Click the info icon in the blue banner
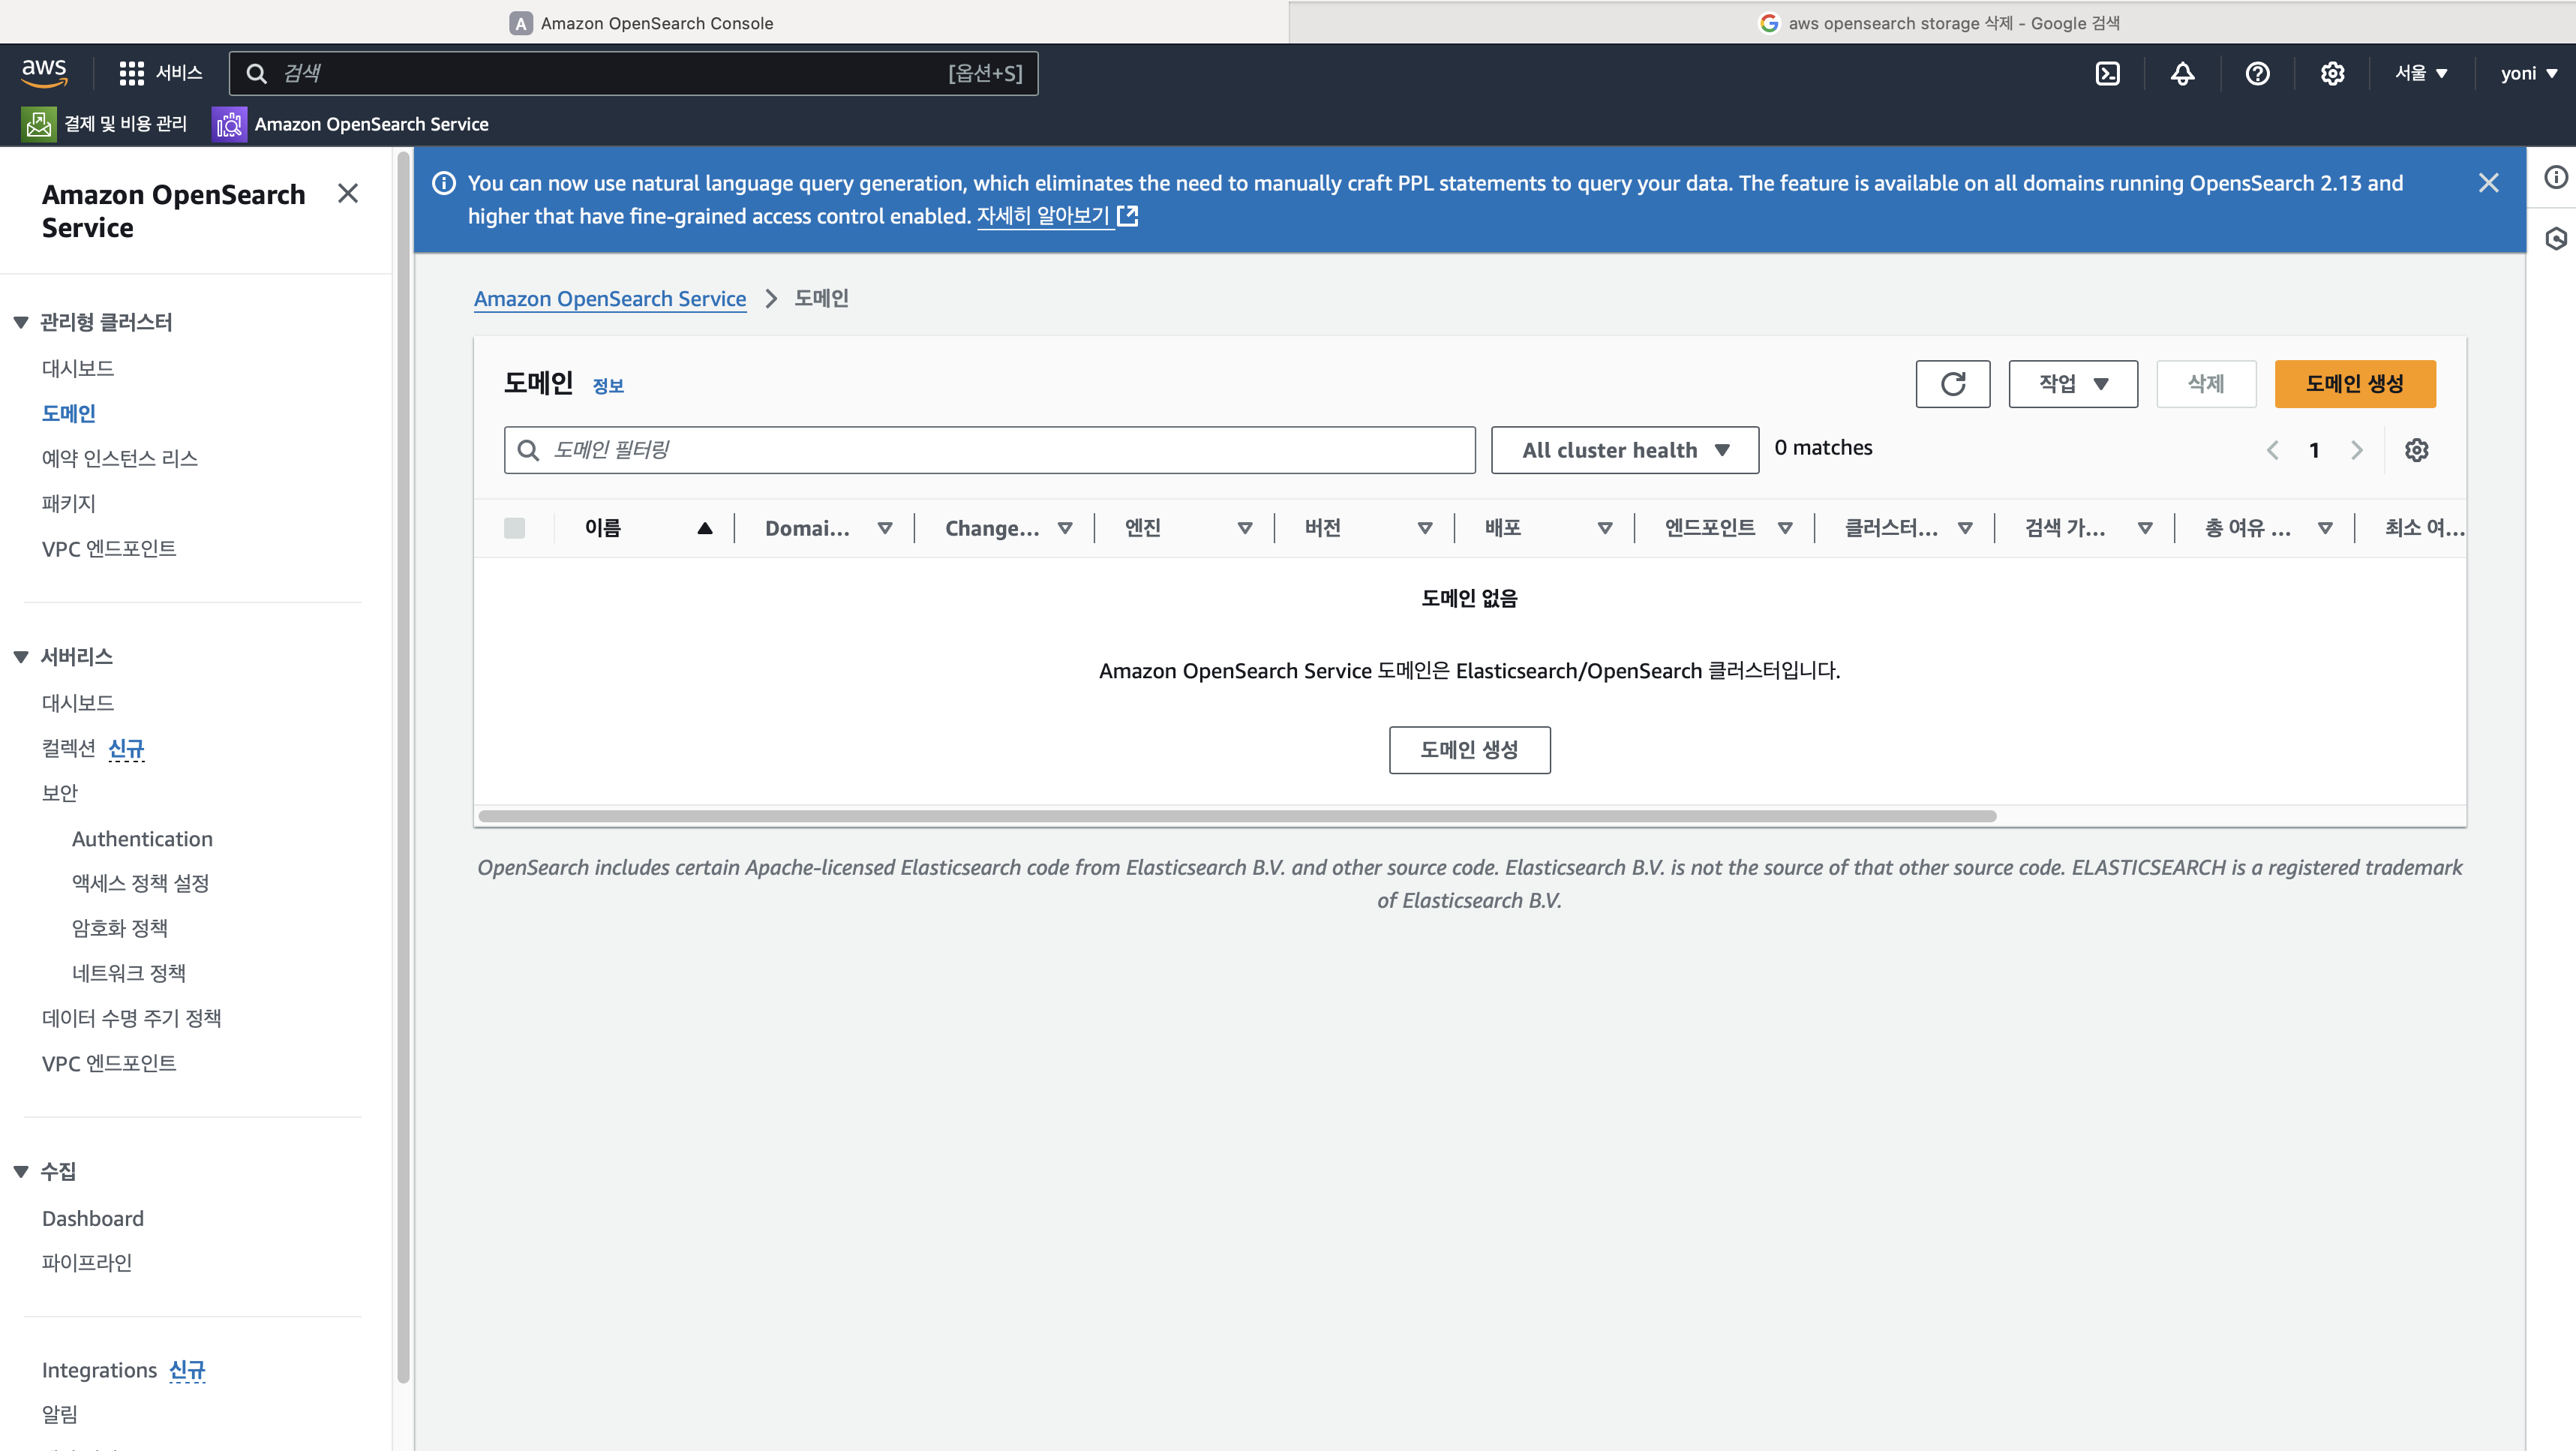Screen dimensions: 2576x1451 (x=443, y=183)
